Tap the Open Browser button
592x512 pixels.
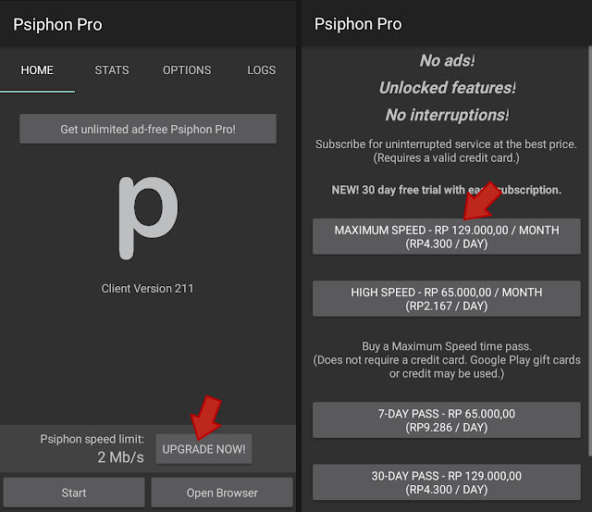point(222,493)
